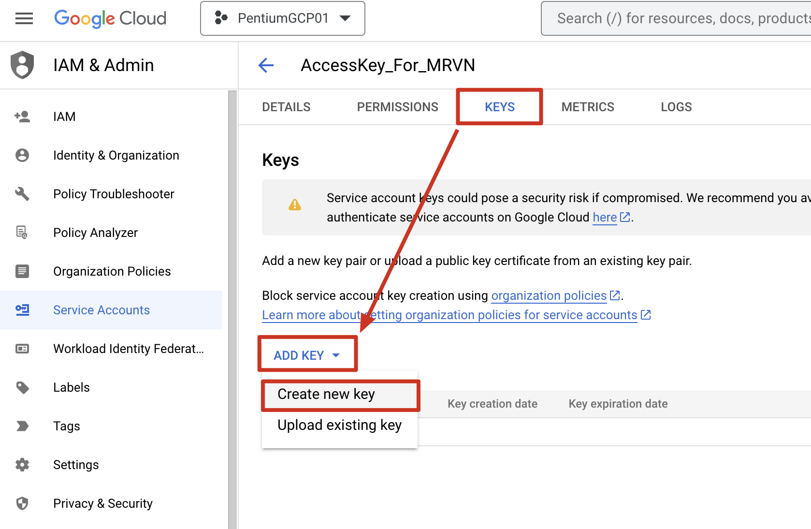Expand the ADD KEY dropdown button
The image size is (811, 529).
tap(307, 355)
